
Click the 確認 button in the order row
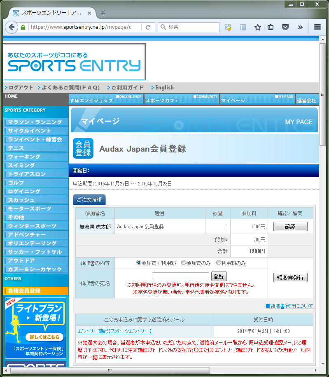[290, 227]
